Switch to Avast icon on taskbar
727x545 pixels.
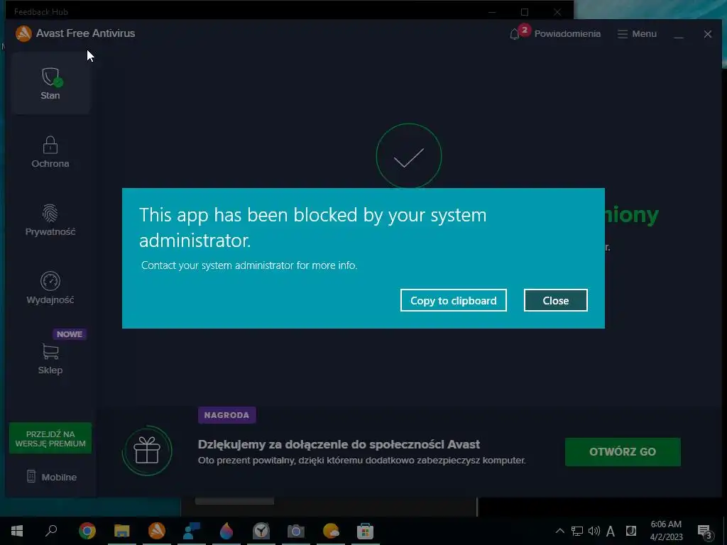[x=157, y=531]
